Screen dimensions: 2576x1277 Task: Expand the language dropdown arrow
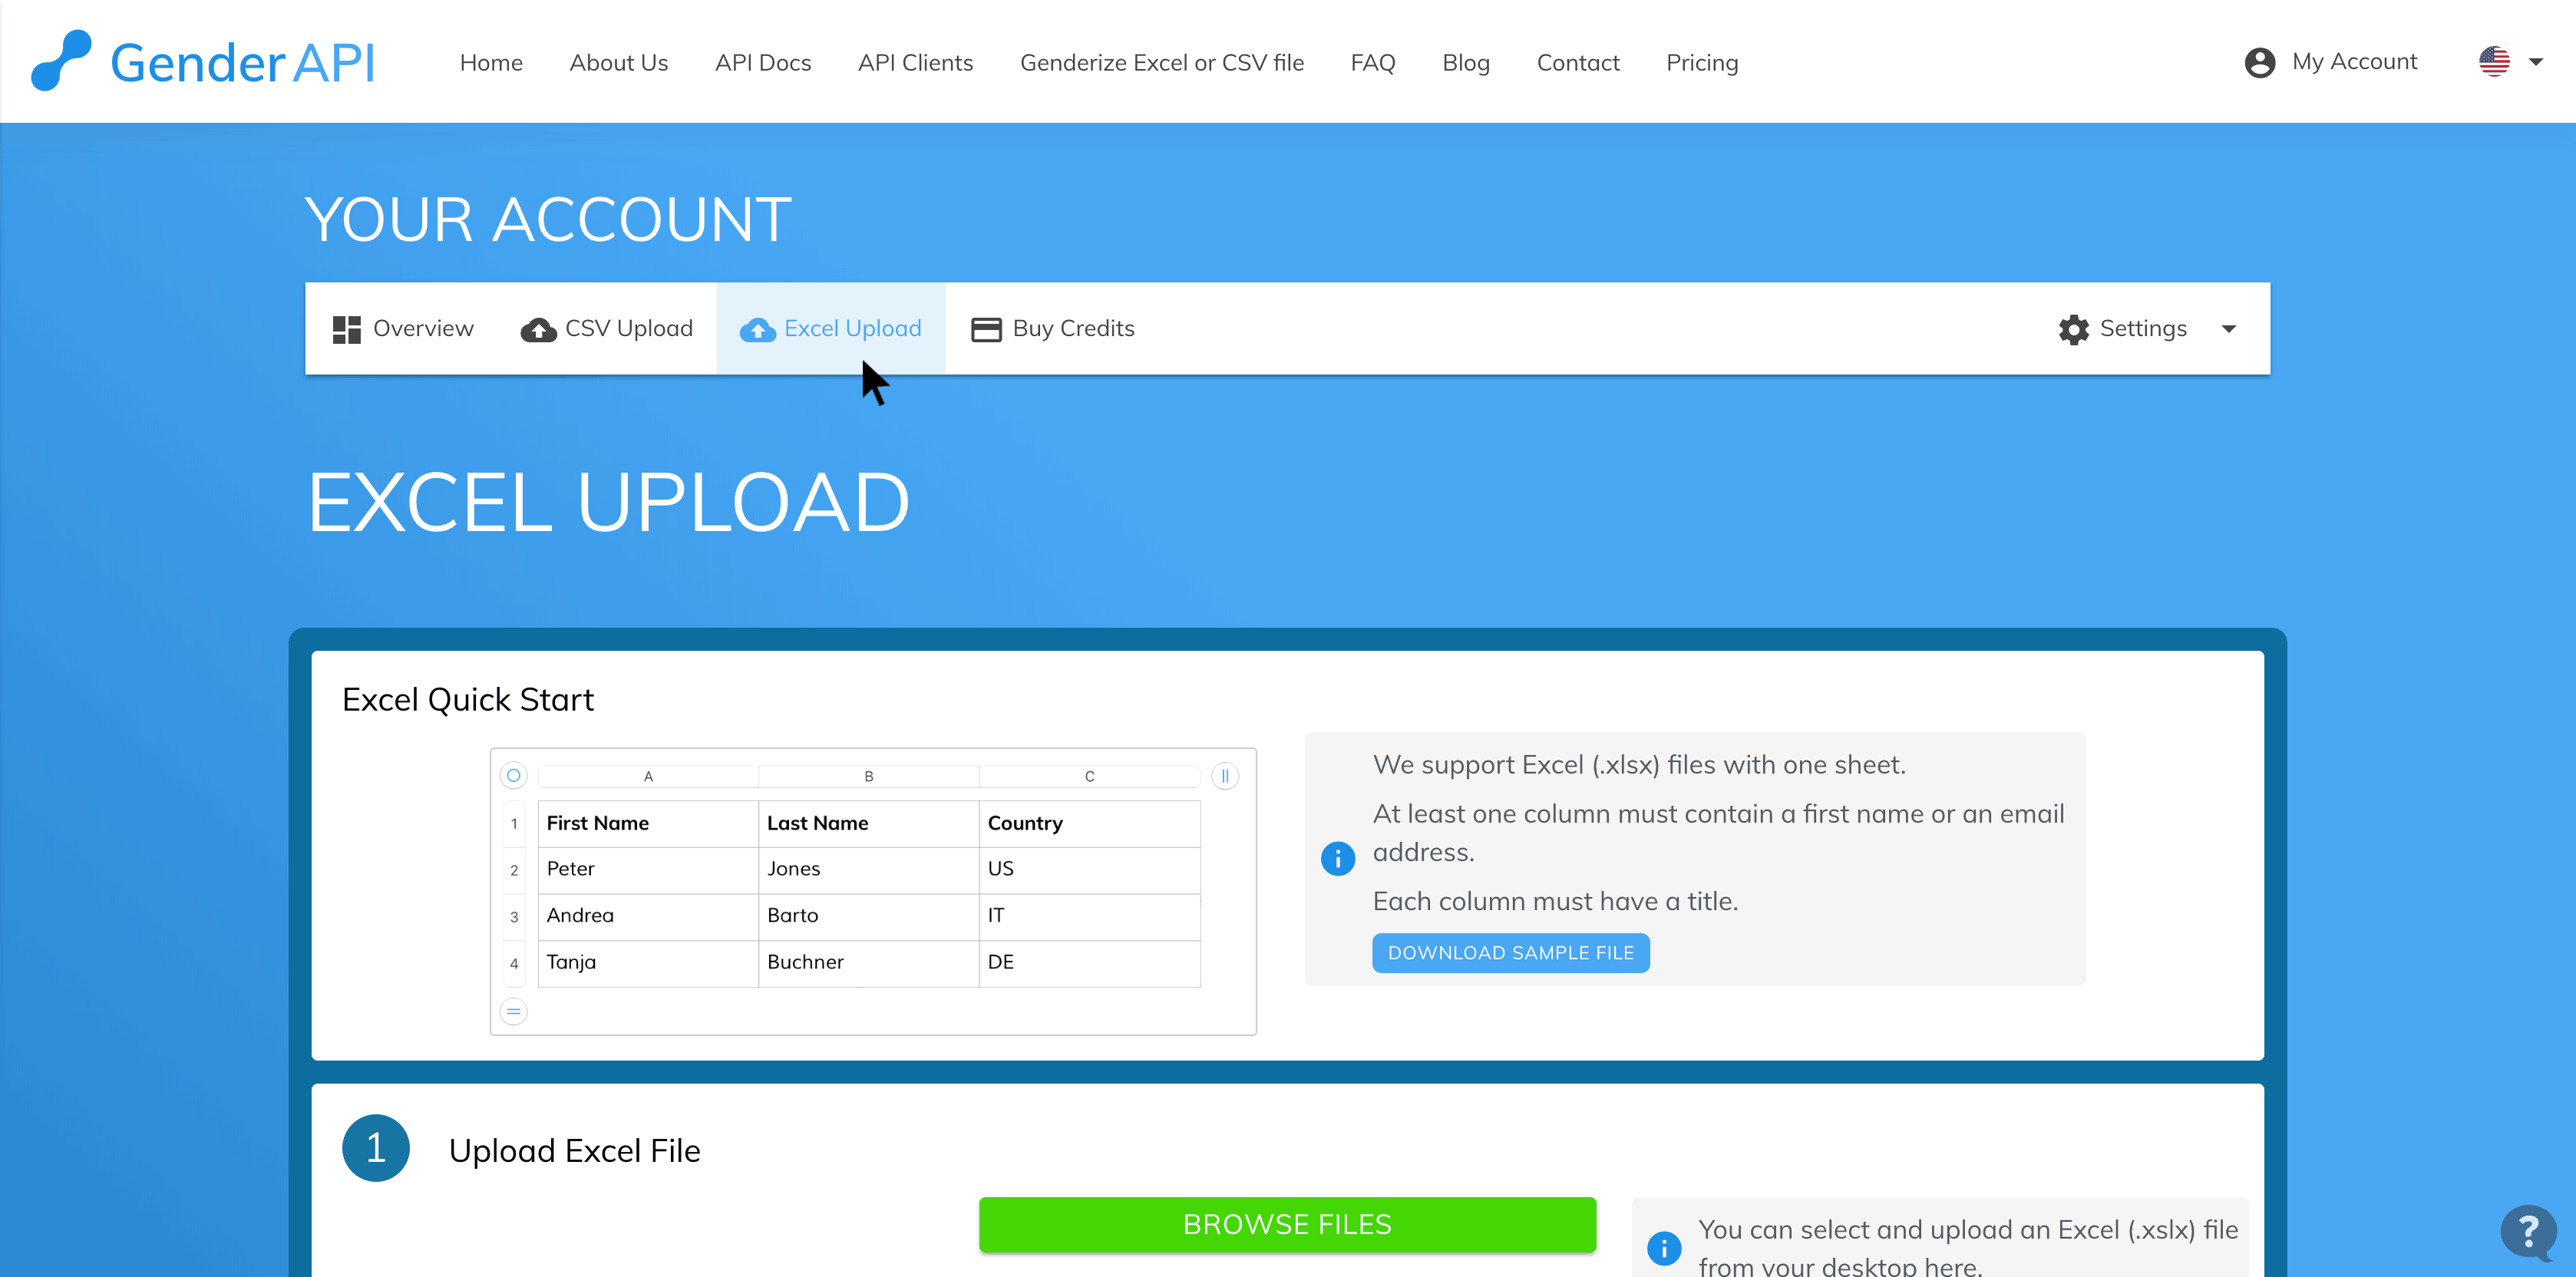coord(2536,62)
